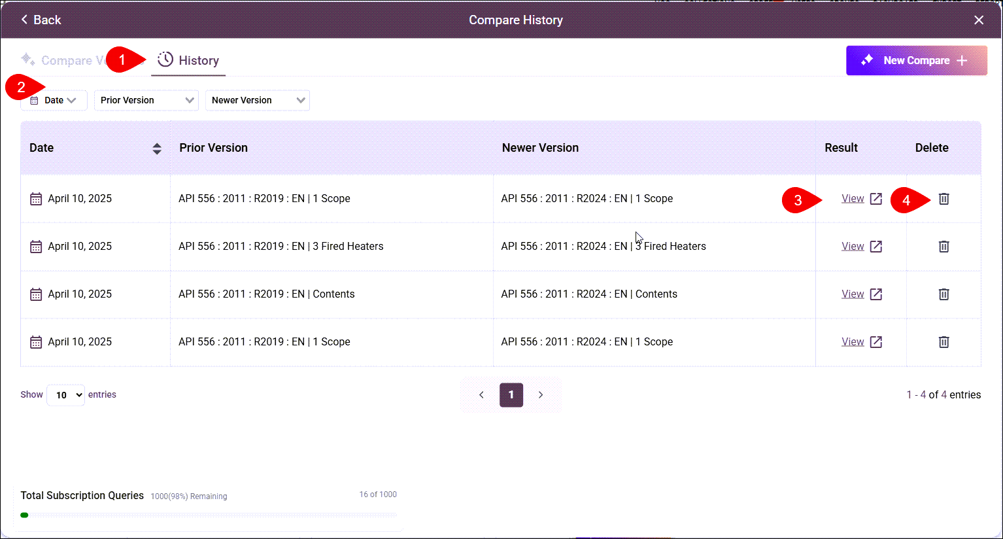Close the Compare History dialog

(979, 20)
